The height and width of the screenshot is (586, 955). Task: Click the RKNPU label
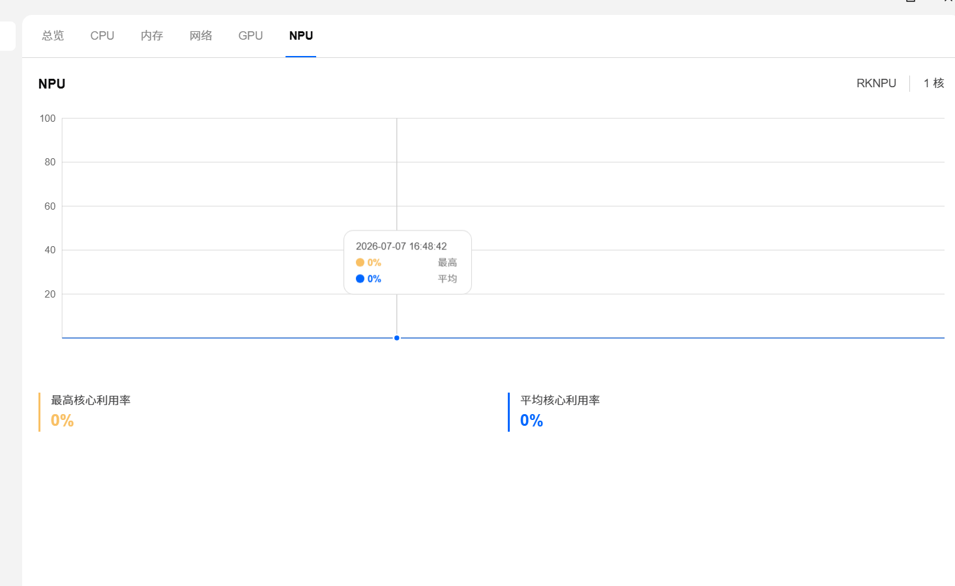(x=876, y=83)
